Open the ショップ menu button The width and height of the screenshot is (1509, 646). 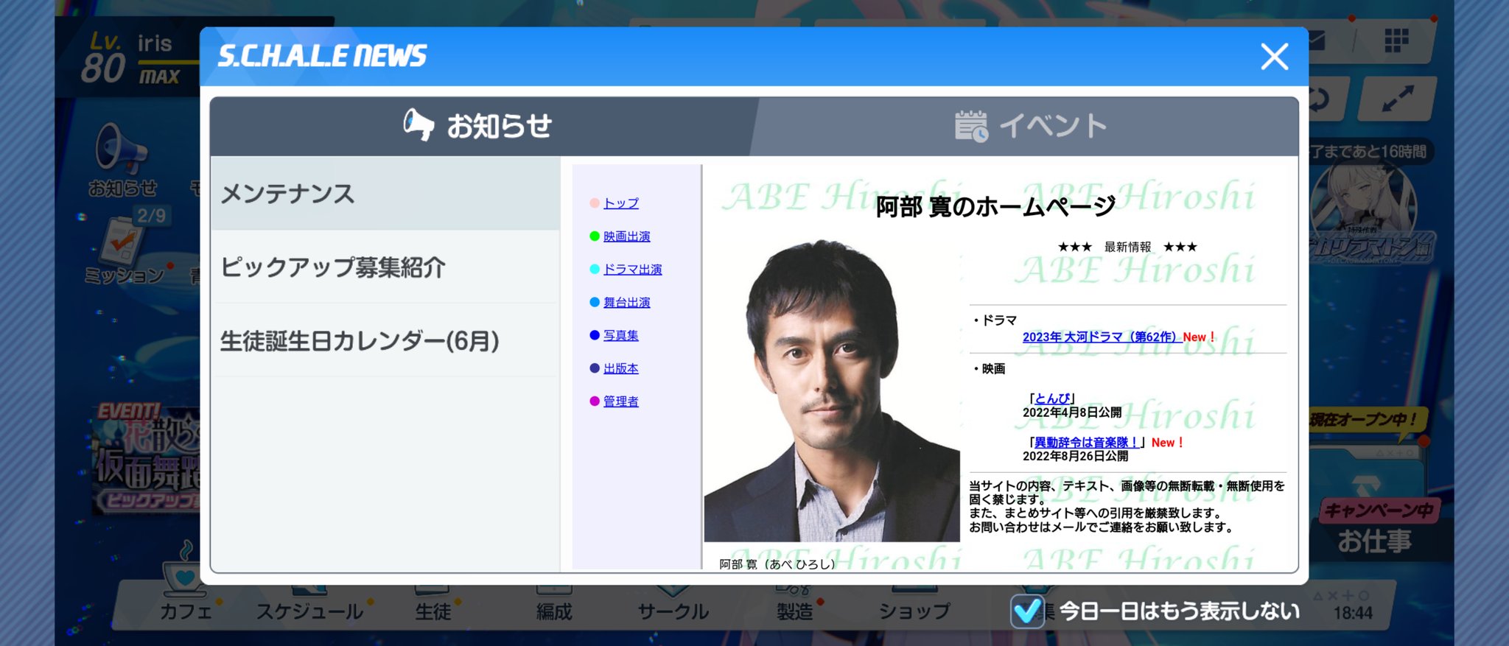pyautogui.click(x=914, y=611)
